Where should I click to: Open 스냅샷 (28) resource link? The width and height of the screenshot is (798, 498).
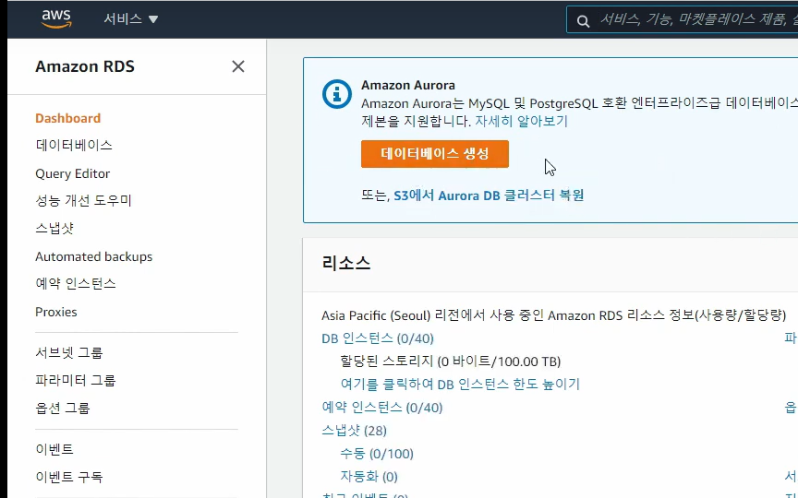355,431
